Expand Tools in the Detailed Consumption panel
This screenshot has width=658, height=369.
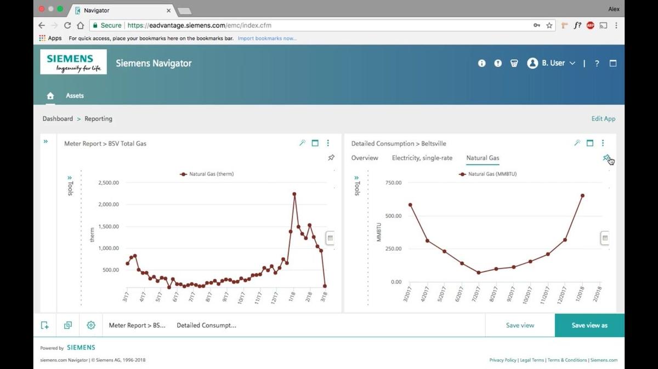coord(357,184)
